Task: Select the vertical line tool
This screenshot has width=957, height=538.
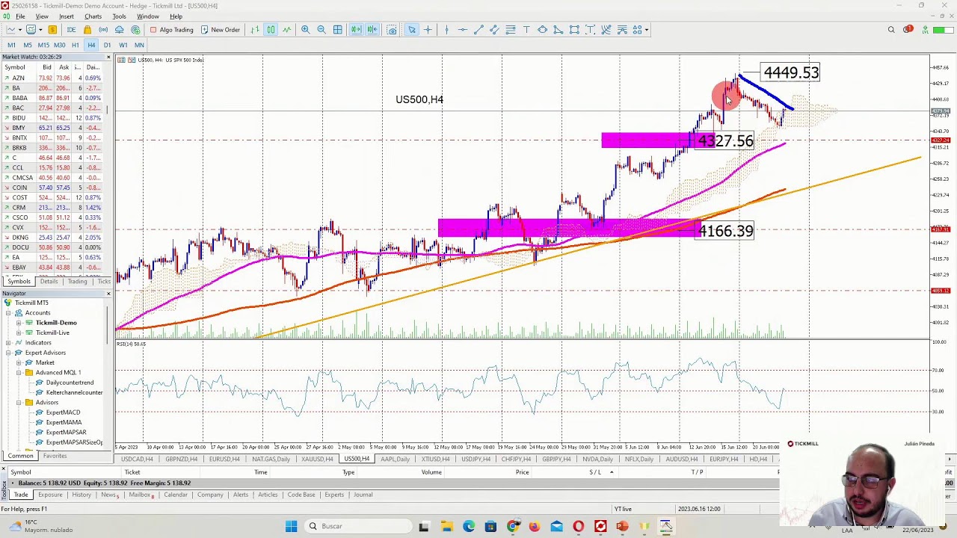Action: pos(446,30)
